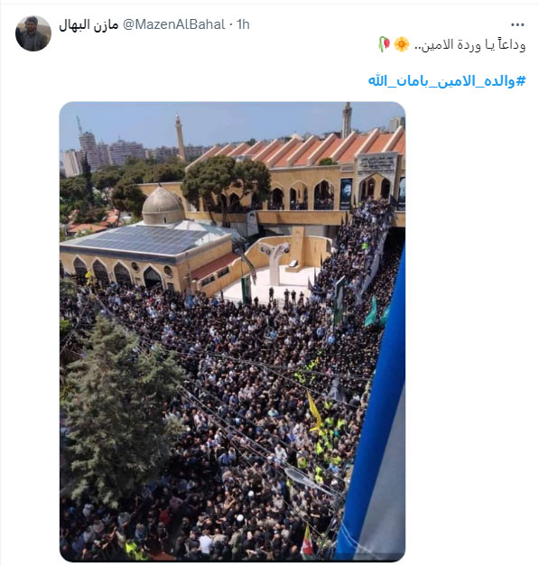The image size is (539, 566).
Task: Click the construction crane on skyline
Action: click(x=79, y=125)
